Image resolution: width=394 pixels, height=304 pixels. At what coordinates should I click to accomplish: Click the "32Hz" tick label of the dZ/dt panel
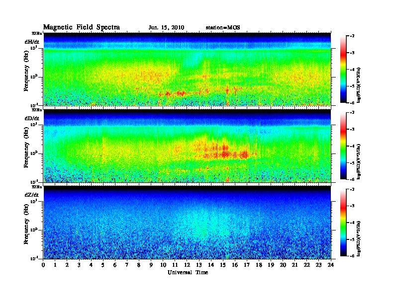click(x=37, y=187)
